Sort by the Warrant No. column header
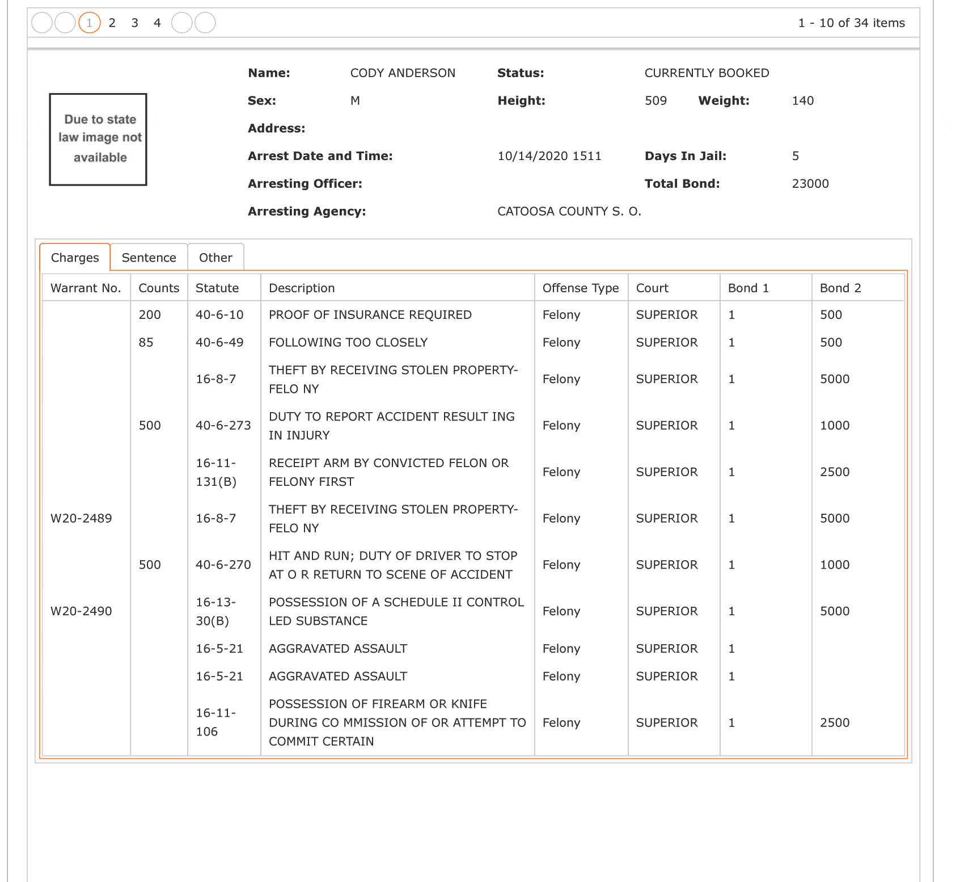Viewport: 964px width, 882px height. [86, 288]
